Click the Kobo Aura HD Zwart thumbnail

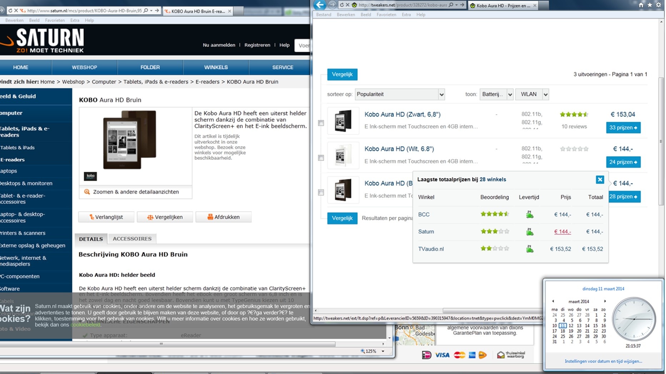(x=343, y=121)
